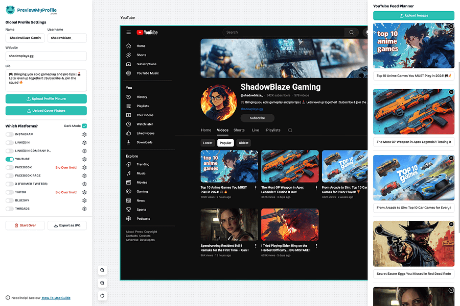The height and width of the screenshot is (306, 460).
Task: Open settings gear for Instagram platform
Action: [84, 135]
